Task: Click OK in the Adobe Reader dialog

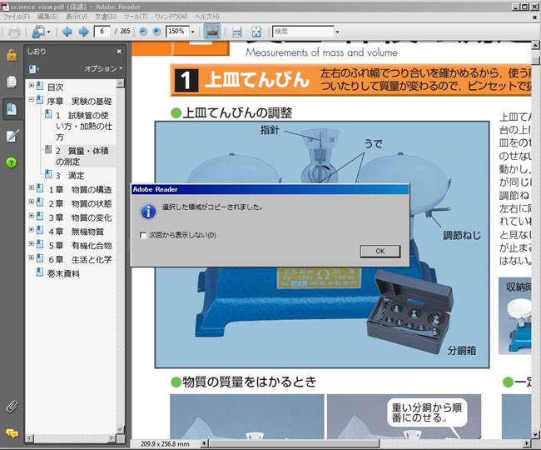Action: click(x=380, y=251)
